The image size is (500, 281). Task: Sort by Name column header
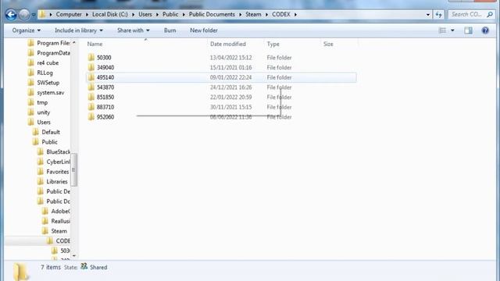coord(95,44)
